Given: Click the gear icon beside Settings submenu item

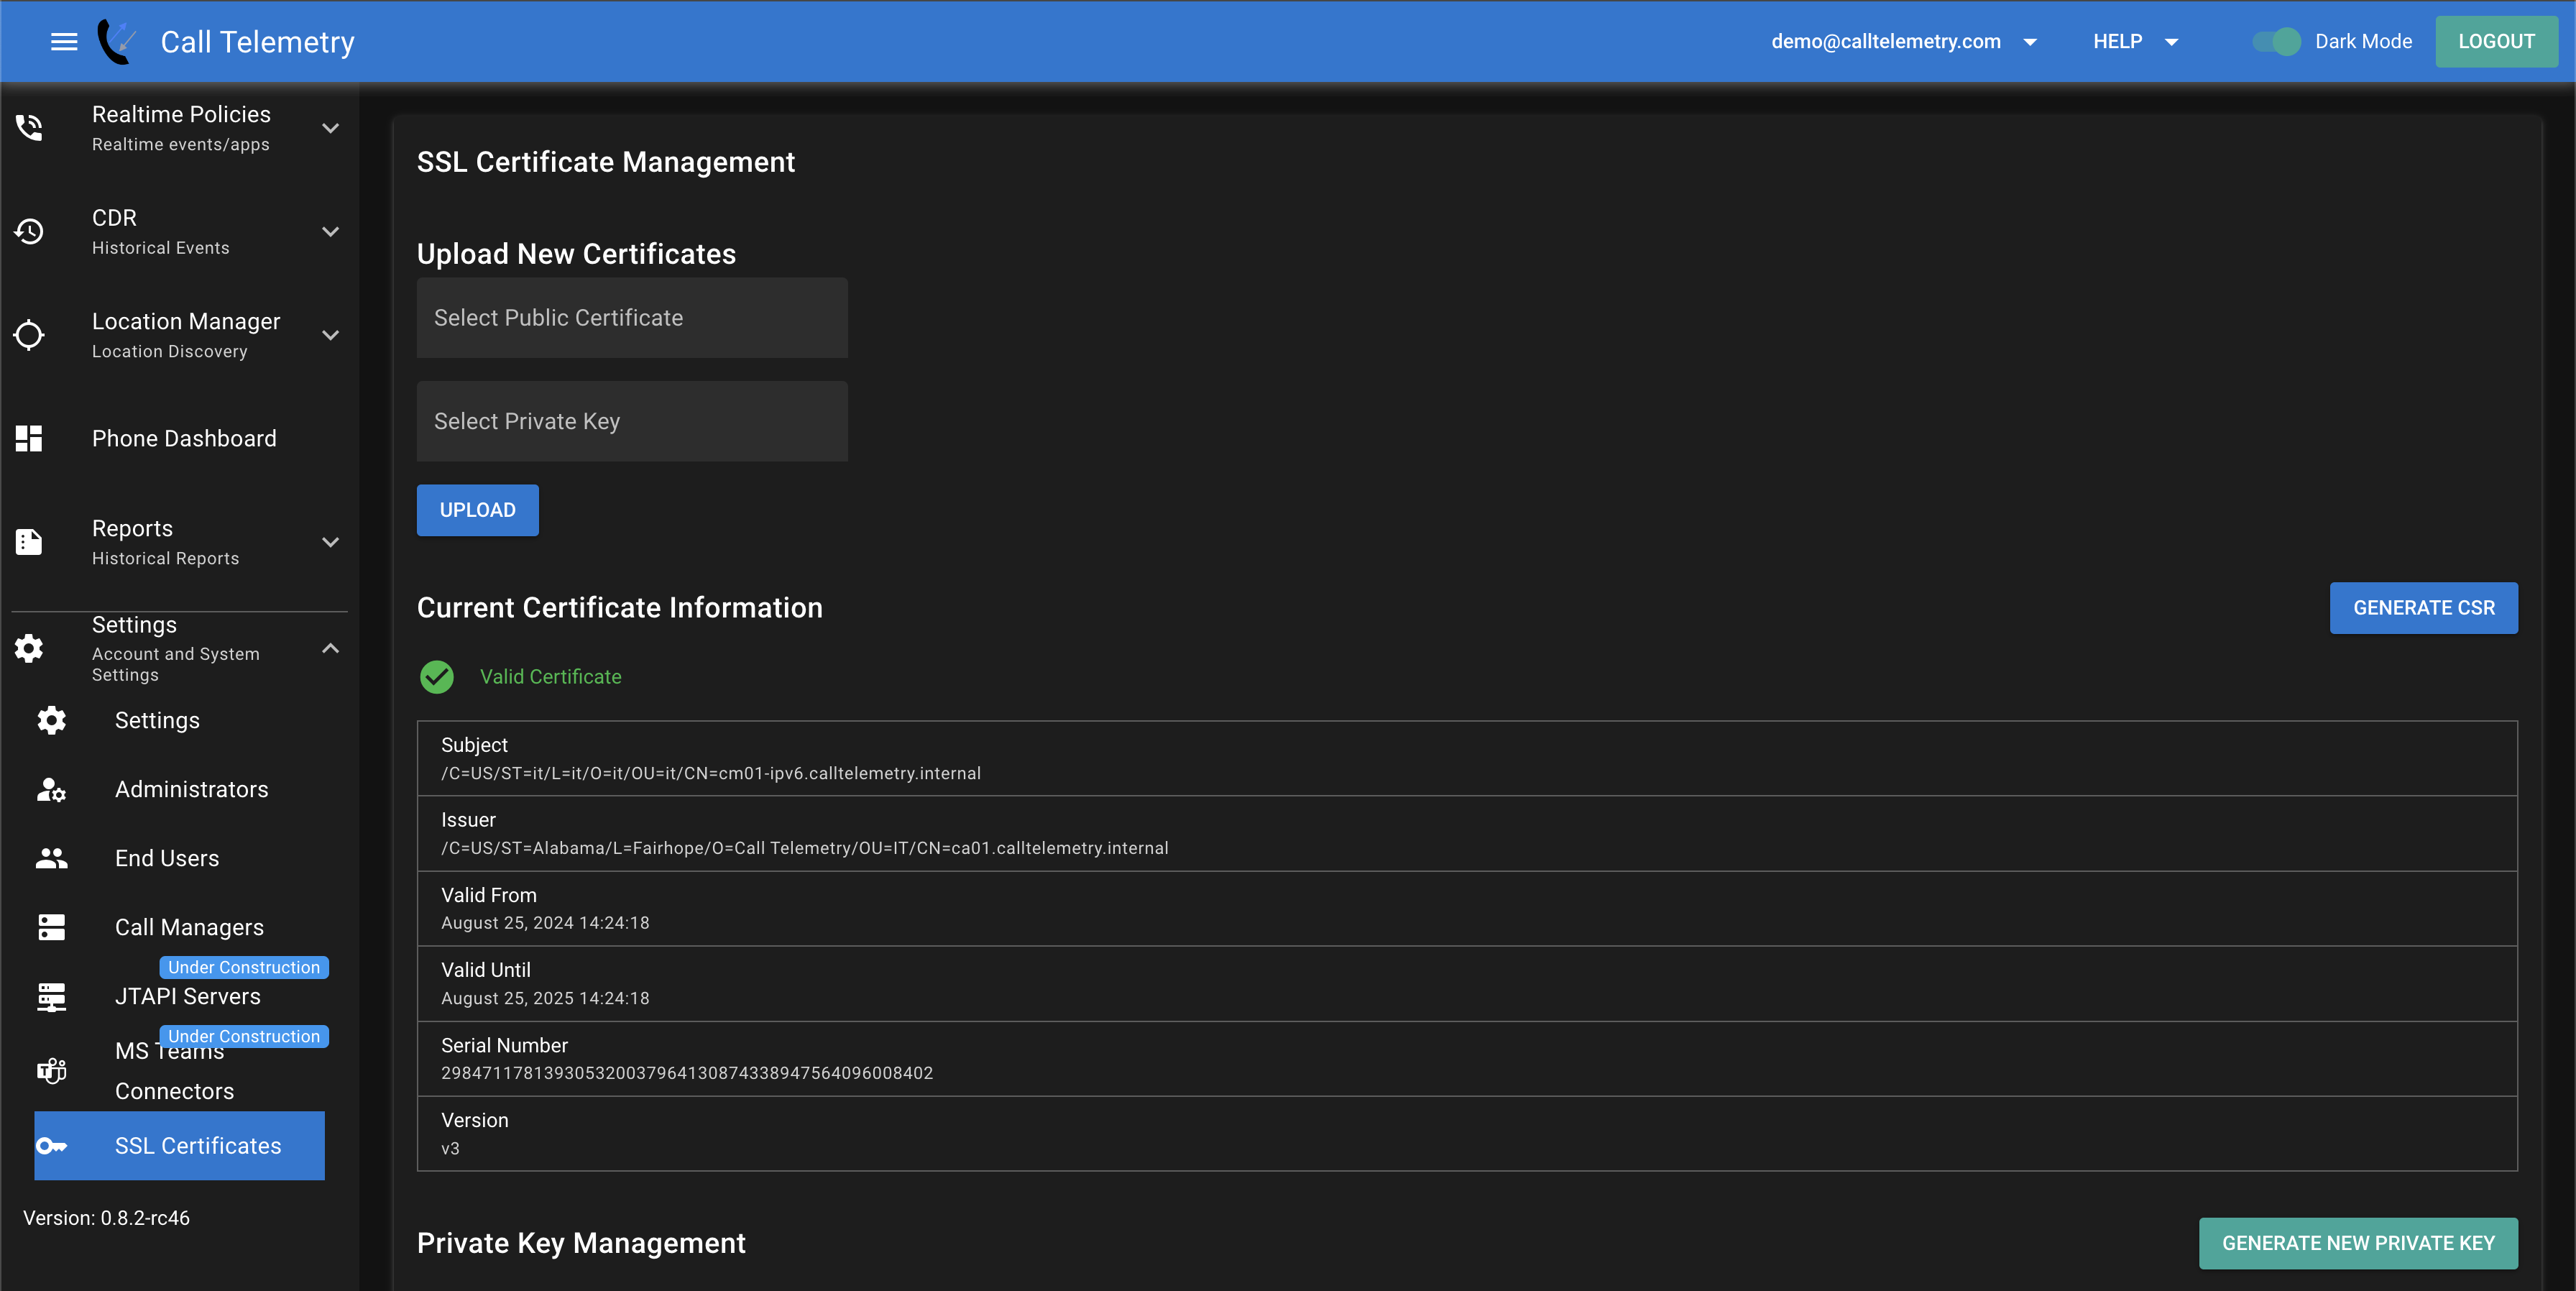Looking at the screenshot, I should click(52, 720).
